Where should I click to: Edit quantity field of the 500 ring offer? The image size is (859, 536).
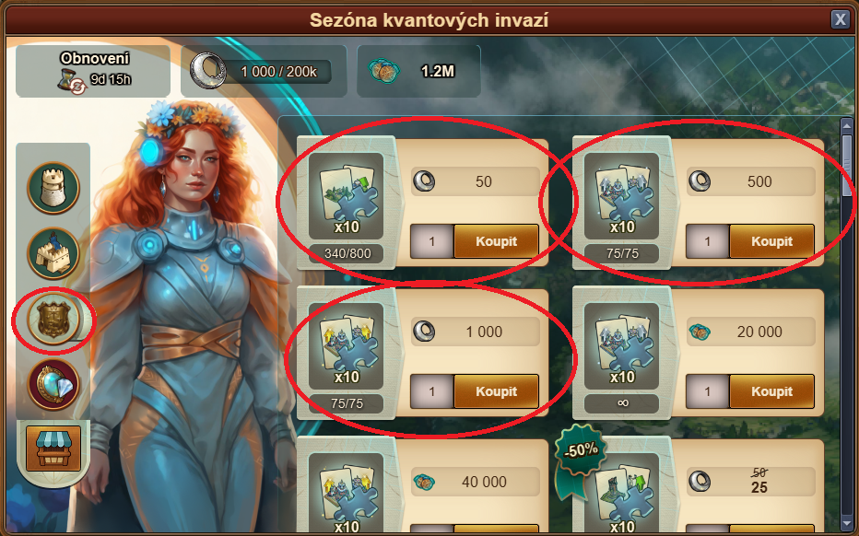tap(707, 241)
